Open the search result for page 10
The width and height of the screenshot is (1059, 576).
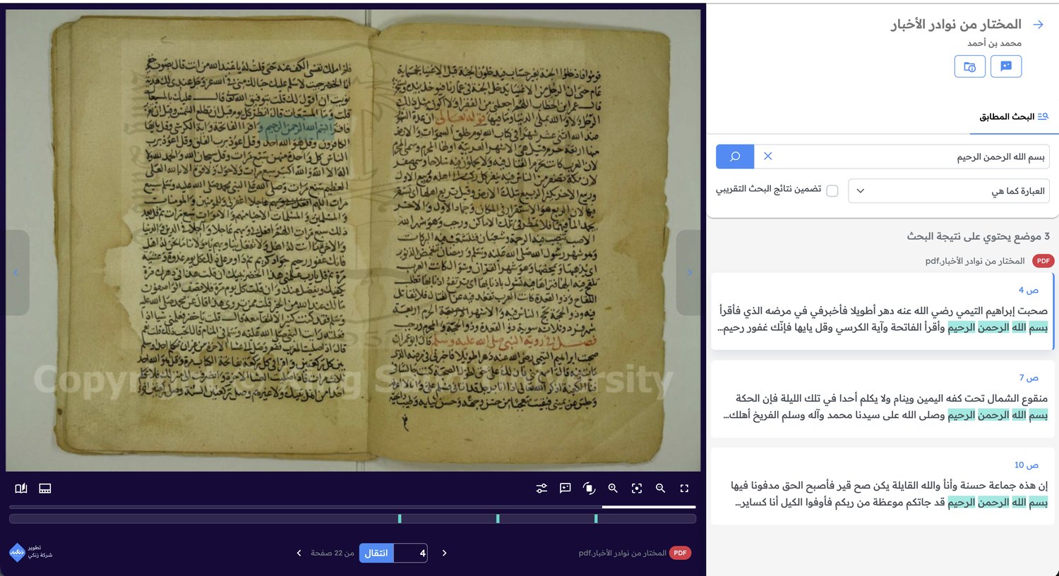tap(882, 486)
